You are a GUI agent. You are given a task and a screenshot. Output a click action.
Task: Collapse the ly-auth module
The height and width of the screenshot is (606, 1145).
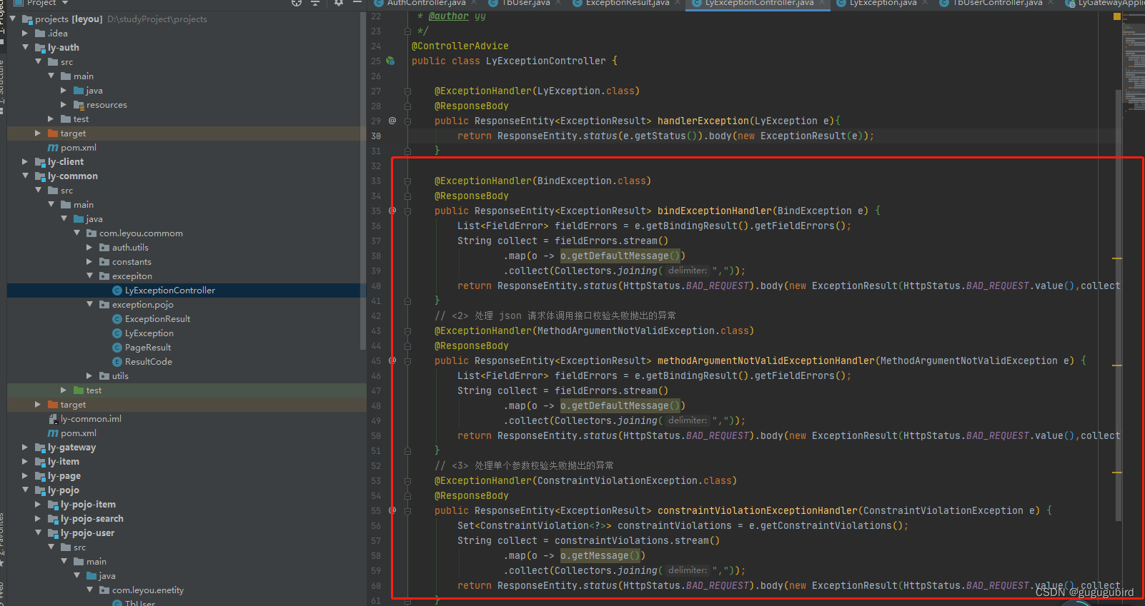pyautogui.click(x=26, y=48)
